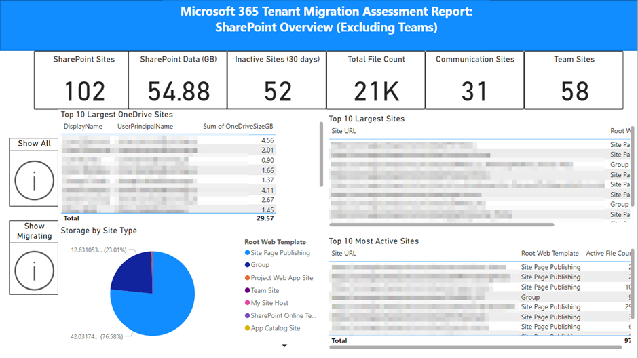The image size is (638, 358).
Task: Click the Inactive Sites (30 days) card
Action: 277,80
